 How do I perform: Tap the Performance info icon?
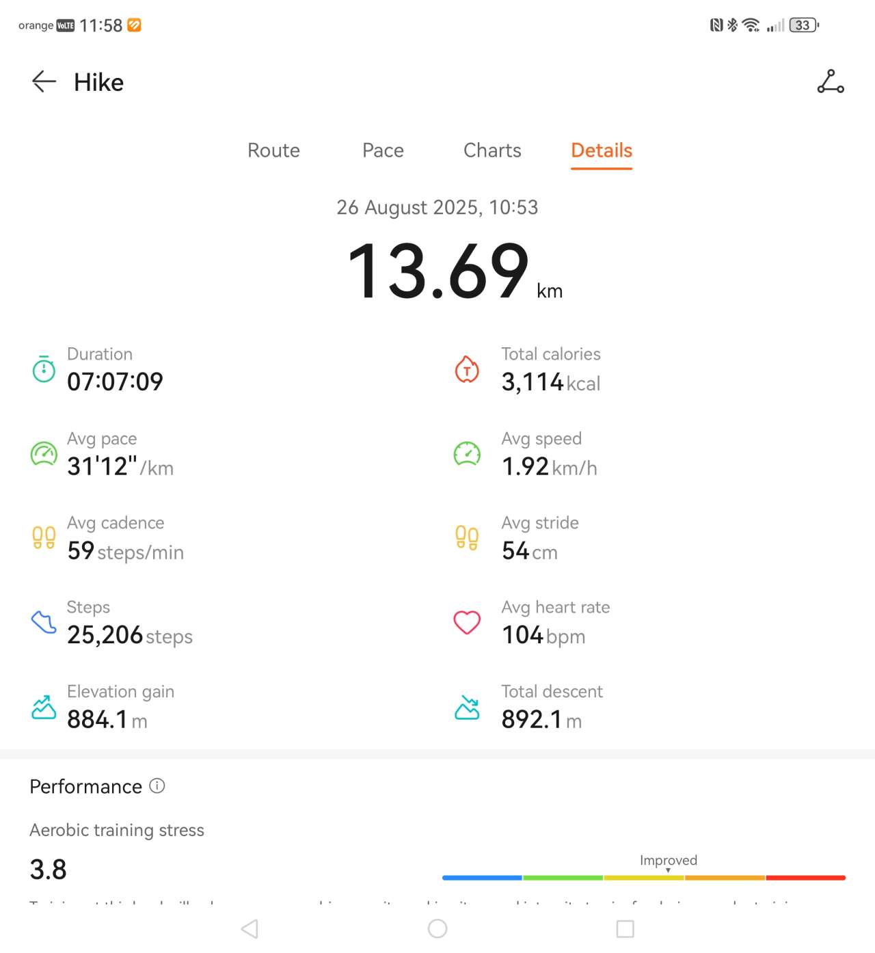(x=157, y=786)
